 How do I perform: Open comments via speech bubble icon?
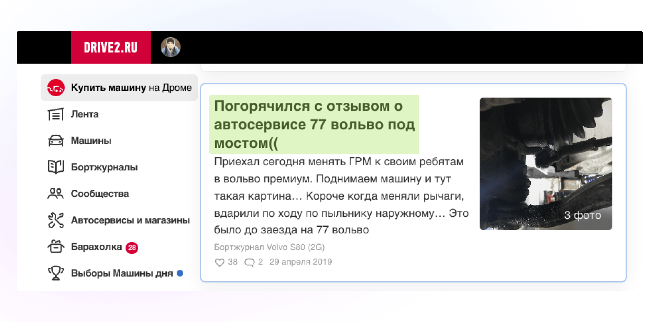(250, 262)
